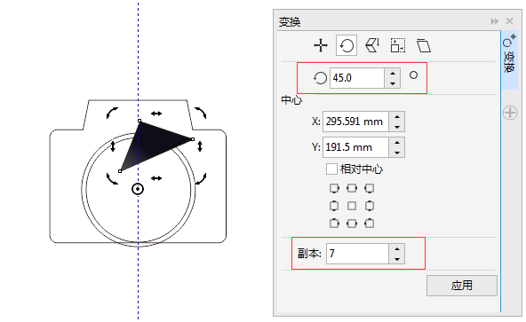The width and height of the screenshot is (526, 322).
Task: Enable the 相对中心 checkbox
Action: 331,169
